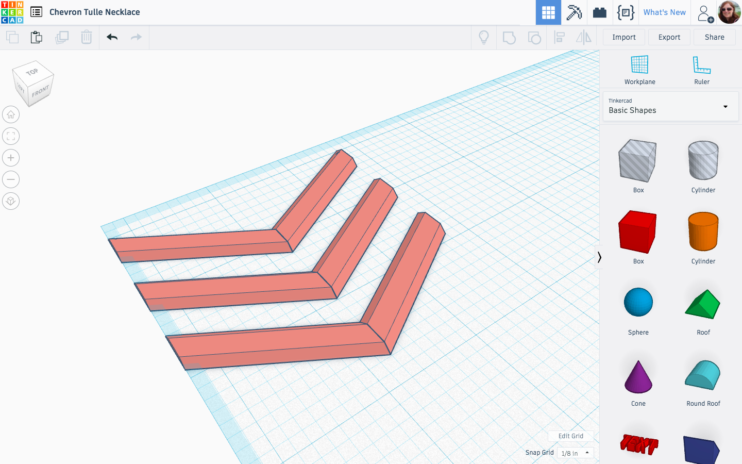Screen dimensions: 742x464
Task: Open the user profile avatar
Action: point(729,12)
